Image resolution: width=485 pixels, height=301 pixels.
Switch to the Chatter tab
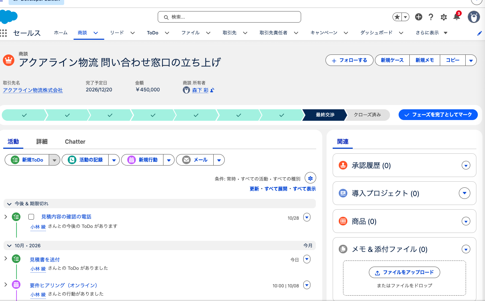pyautogui.click(x=75, y=142)
